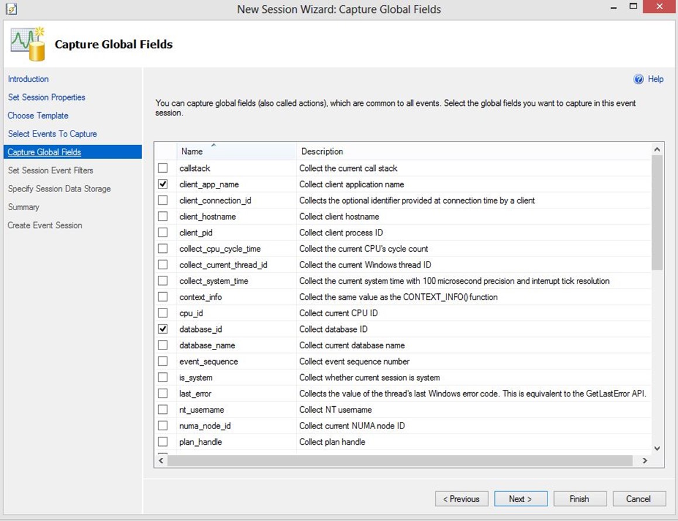Check the last_error checkbox

click(x=163, y=393)
